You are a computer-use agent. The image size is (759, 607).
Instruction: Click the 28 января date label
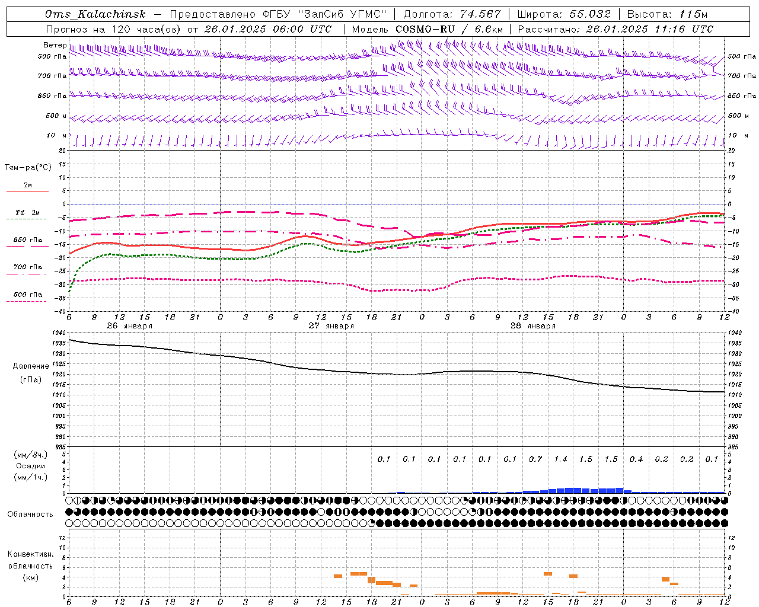click(532, 326)
